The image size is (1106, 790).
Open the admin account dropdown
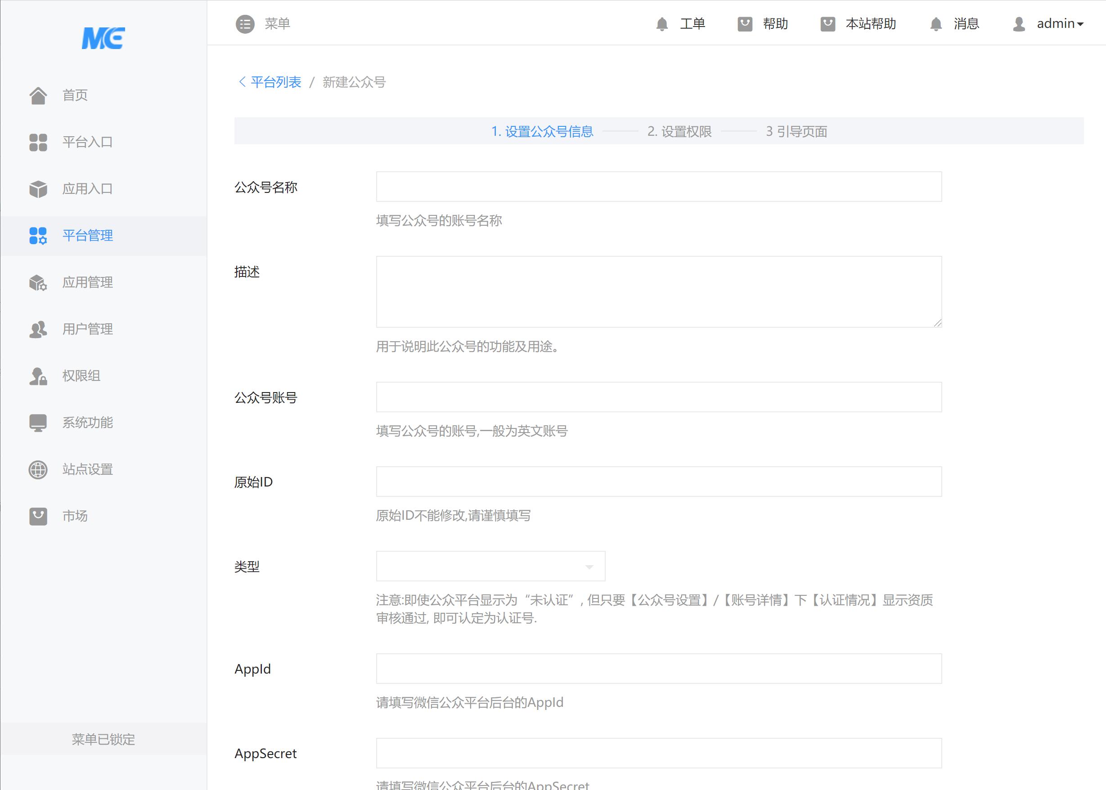(x=1059, y=23)
